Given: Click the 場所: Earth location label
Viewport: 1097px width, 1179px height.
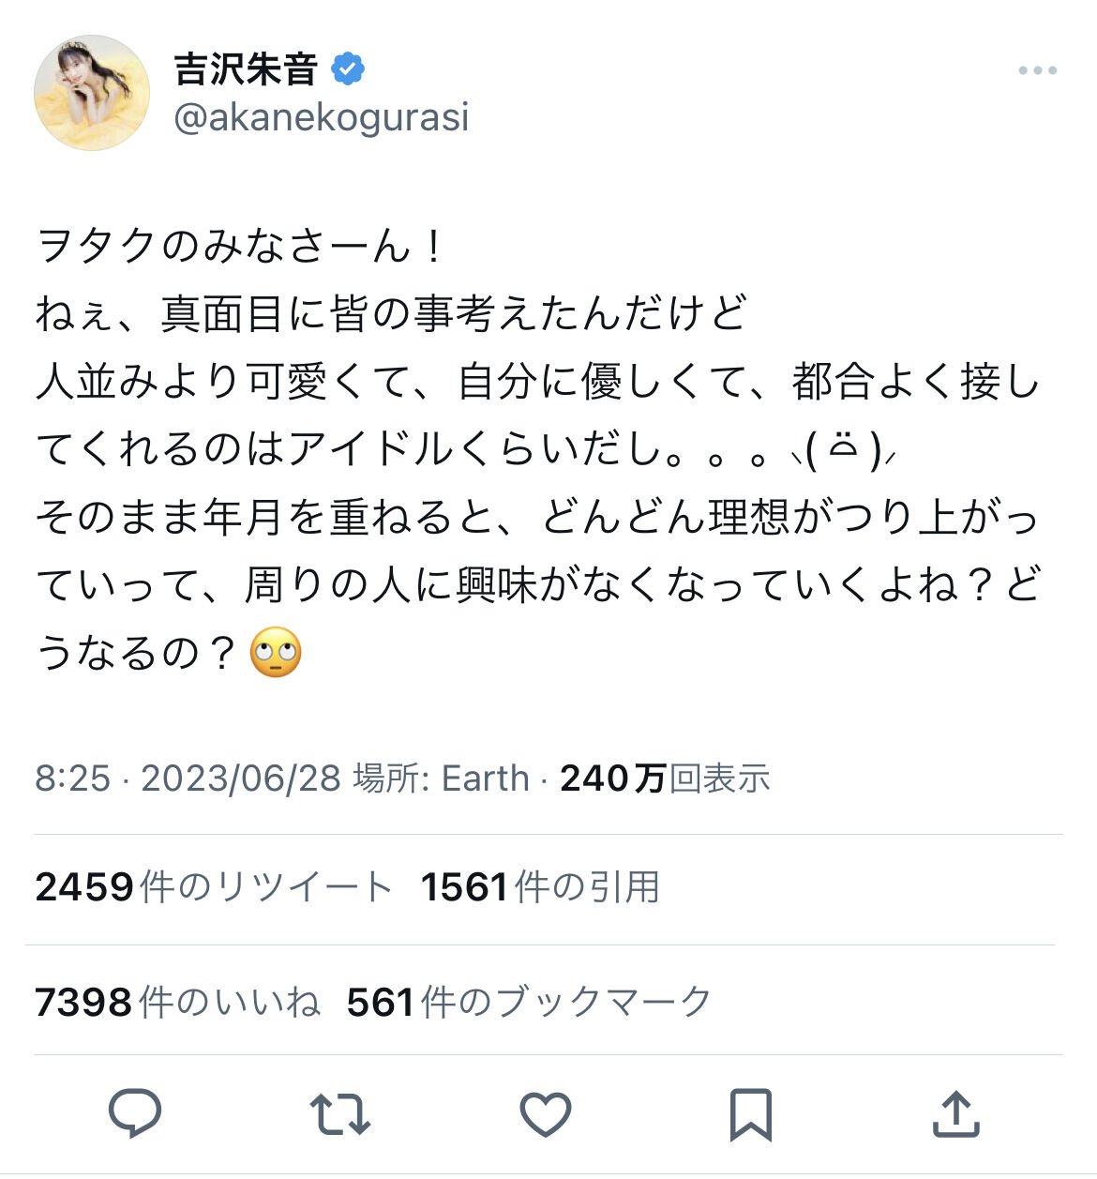Looking at the screenshot, I should tap(441, 778).
